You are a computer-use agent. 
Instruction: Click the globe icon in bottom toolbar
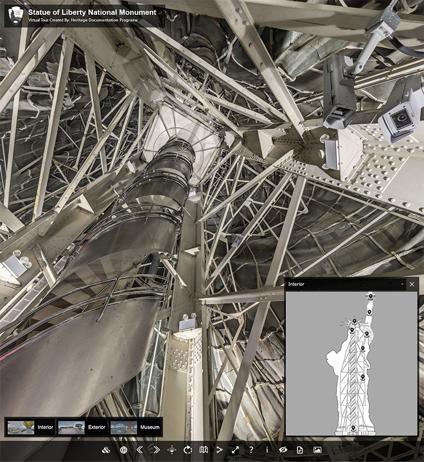[123, 450]
